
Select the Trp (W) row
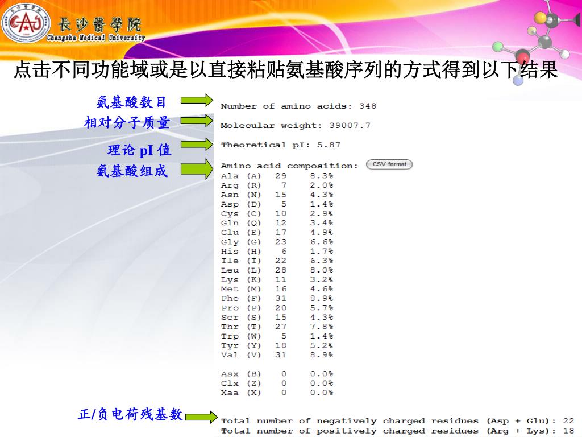click(277, 336)
